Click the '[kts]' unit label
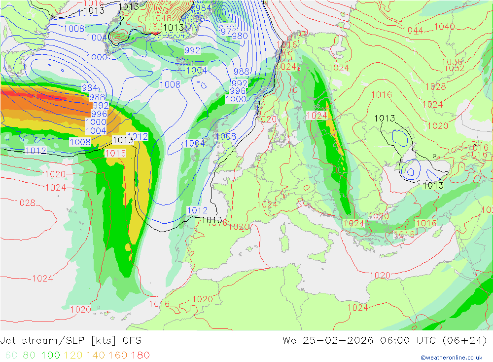The image size is (493, 362). [104, 341]
